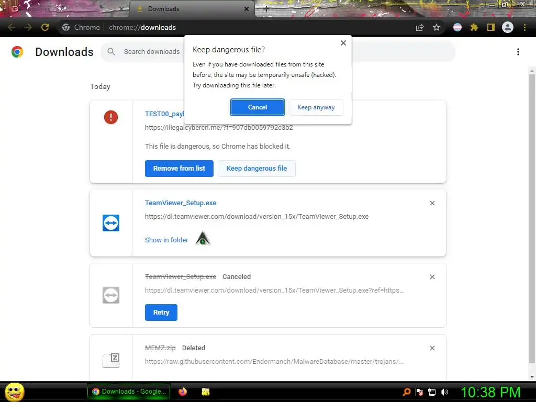The height and width of the screenshot is (402, 536).
Task: Click the blocked file warning message
Action: pyautogui.click(x=218, y=147)
